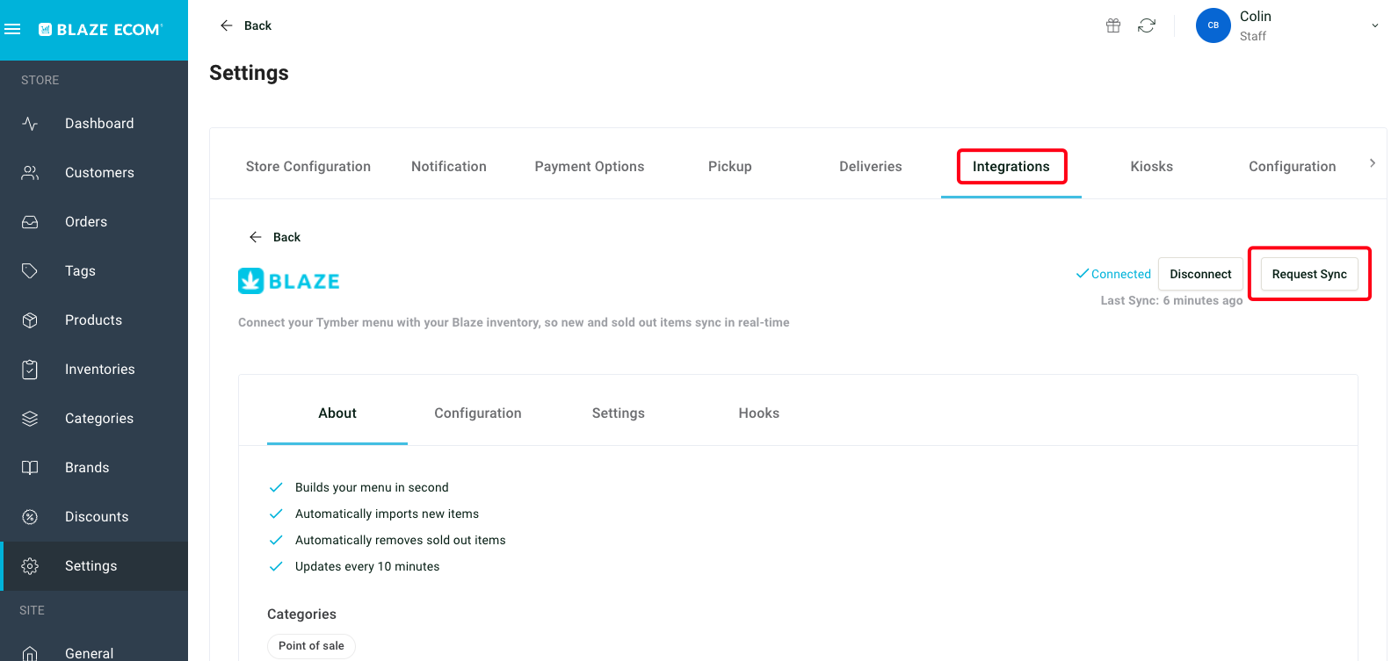Screen dimensions: 1391x661
Task: Open Orders in sidebar
Action: point(86,222)
